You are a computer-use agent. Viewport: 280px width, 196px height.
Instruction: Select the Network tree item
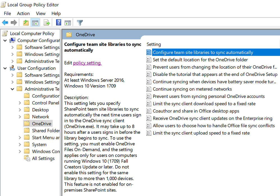coord(41,117)
